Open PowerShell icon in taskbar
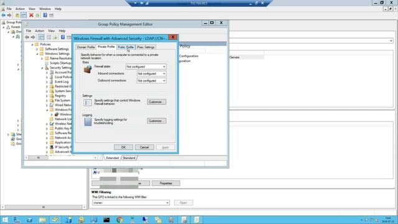The height and width of the screenshot is (224, 398). pos(29,220)
